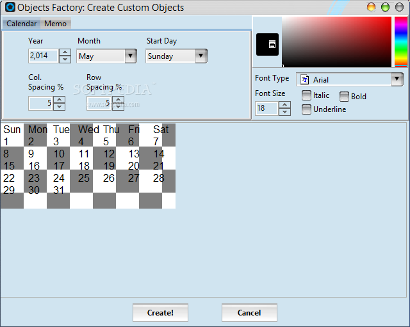This screenshot has height=327, width=410.
Task: Click the Create! button
Action: pyautogui.click(x=160, y=313)
